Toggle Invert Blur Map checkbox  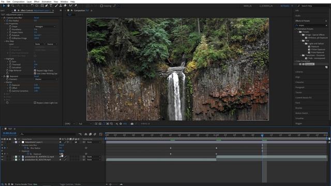[35, 56]
